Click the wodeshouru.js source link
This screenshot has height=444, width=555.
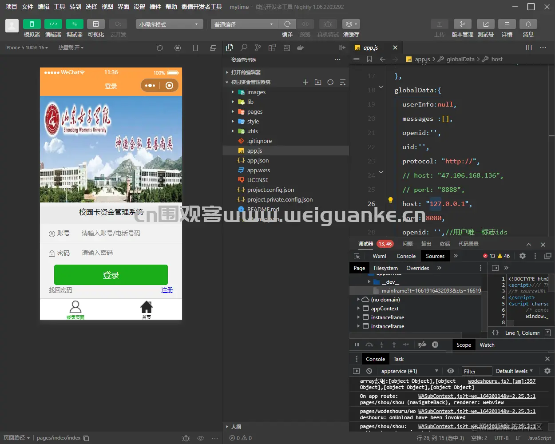pos(502,381)
